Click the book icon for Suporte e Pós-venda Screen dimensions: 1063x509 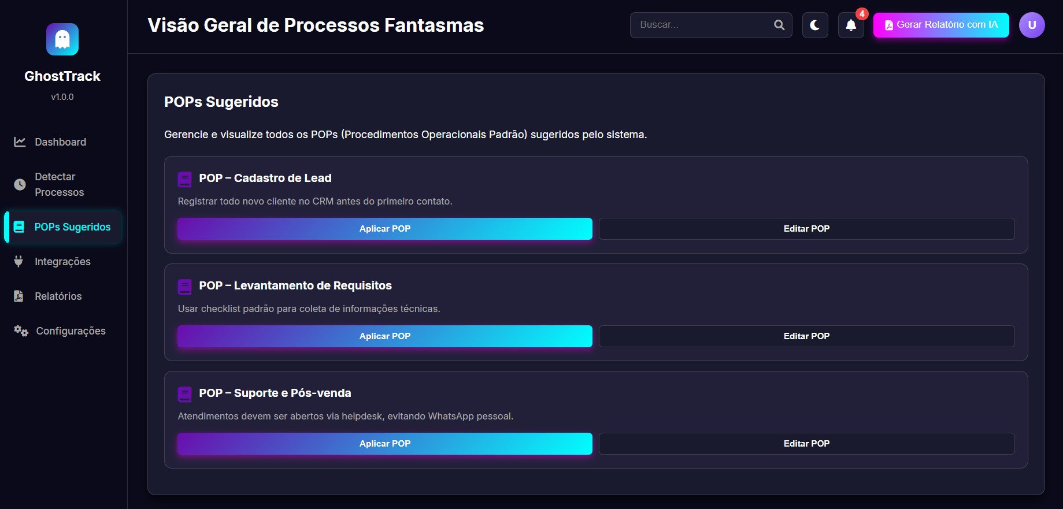coord(185,394)
